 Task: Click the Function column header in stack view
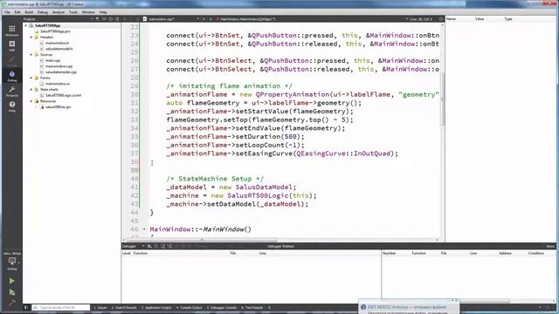click(140, 253)
